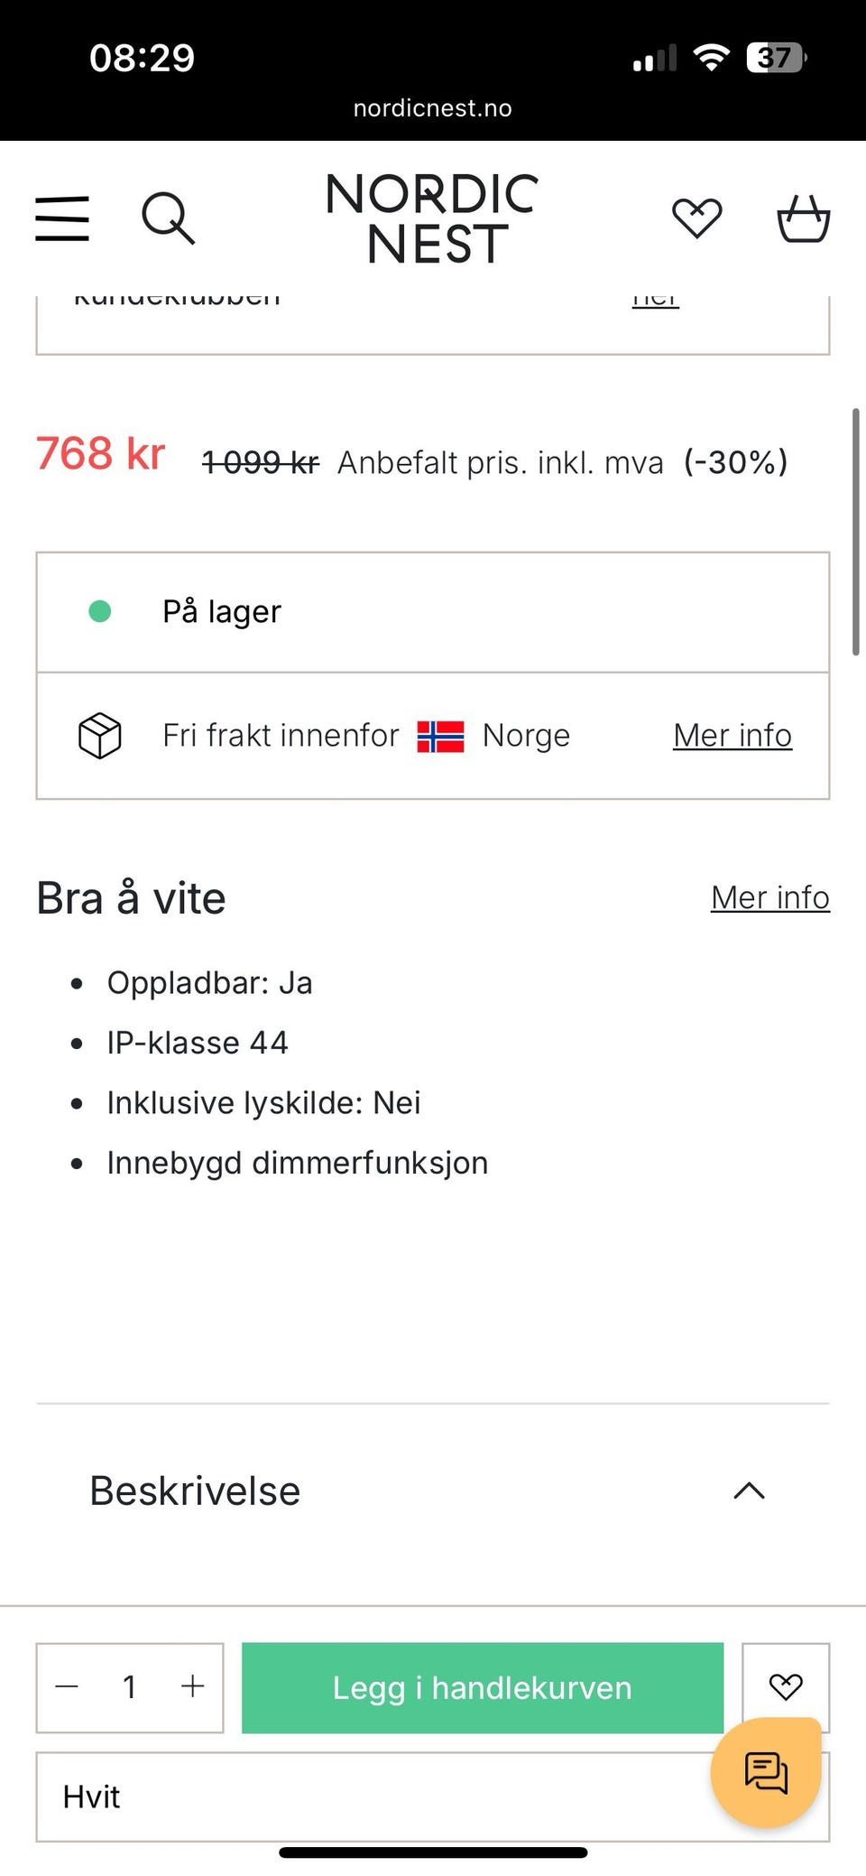Collapse the Beskrivelse section chevron
The image size is (866, 1876).
(749, 1491)
